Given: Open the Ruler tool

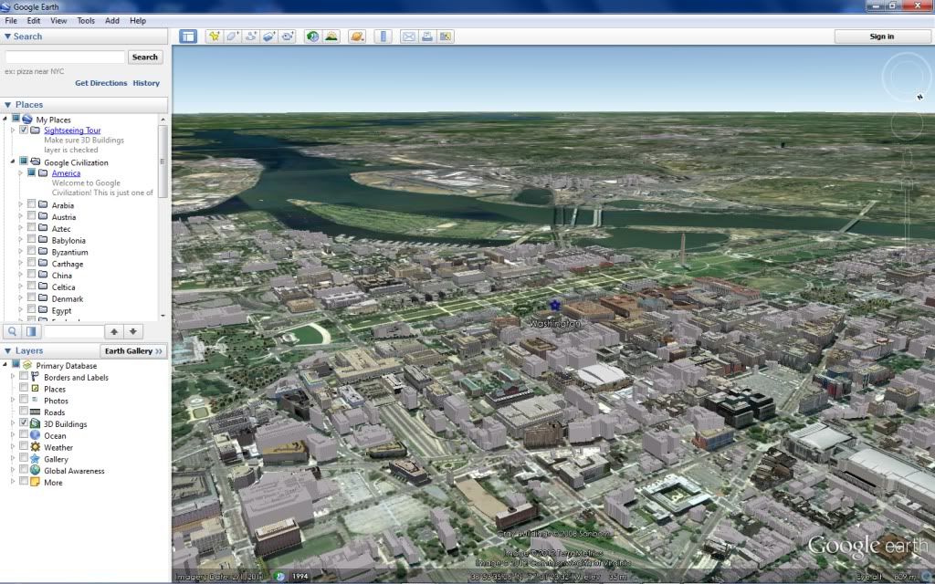Looking at the screenshot, I should pos(383,36).
